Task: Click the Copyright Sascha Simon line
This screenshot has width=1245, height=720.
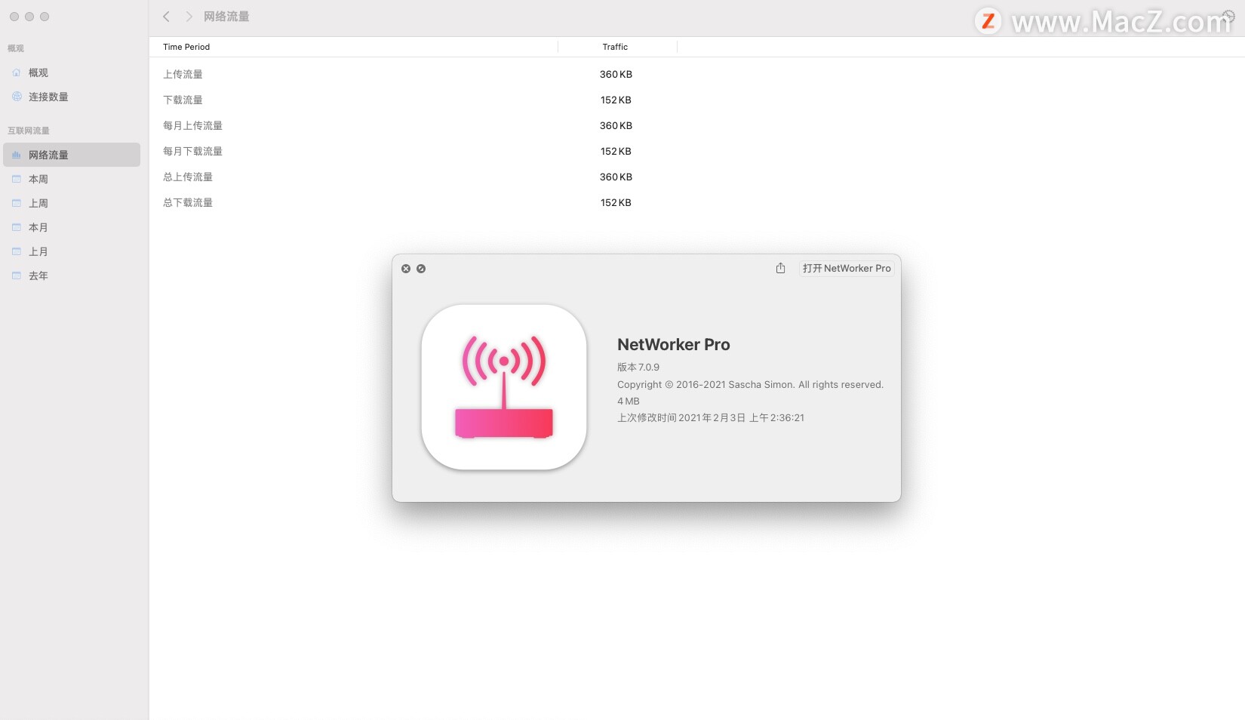Action: tap(750, 384)
